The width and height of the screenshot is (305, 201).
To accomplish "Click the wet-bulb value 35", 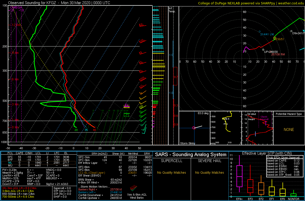I will (x=86, y=130).
